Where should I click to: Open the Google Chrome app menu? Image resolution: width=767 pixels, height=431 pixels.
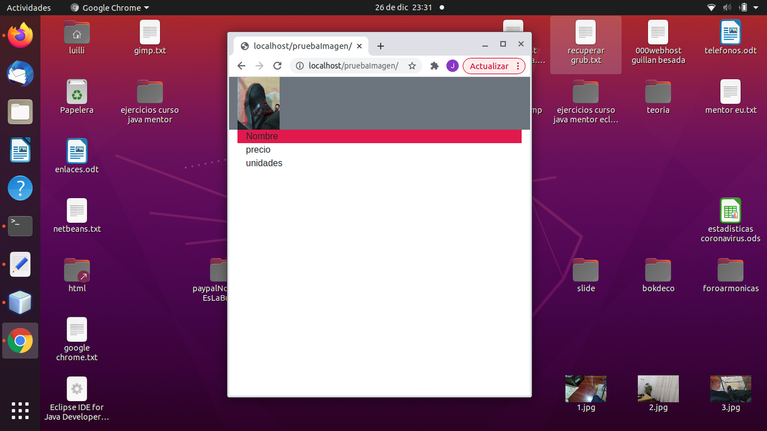[x=110, y=8]
